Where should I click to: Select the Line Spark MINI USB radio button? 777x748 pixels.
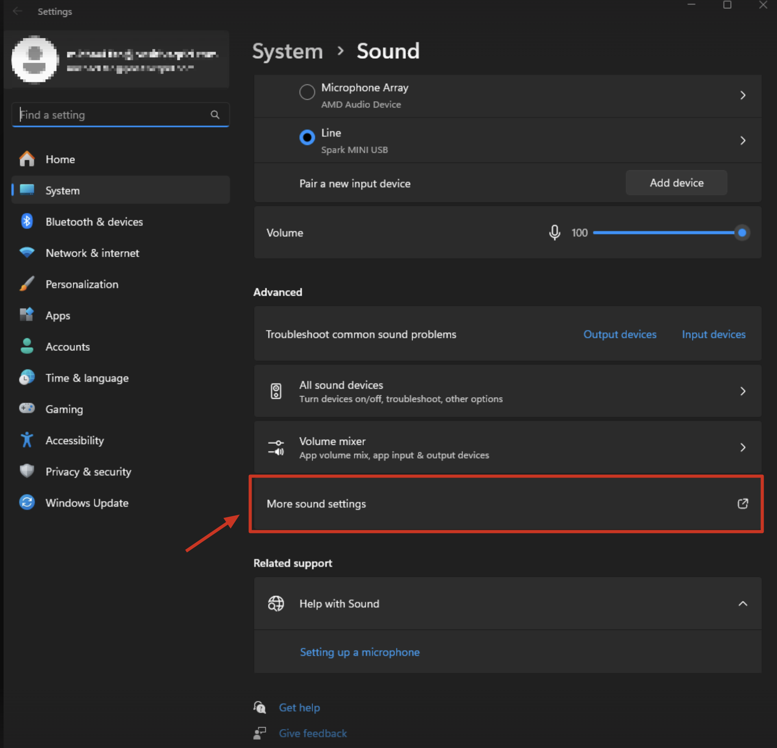click(307, 137)
